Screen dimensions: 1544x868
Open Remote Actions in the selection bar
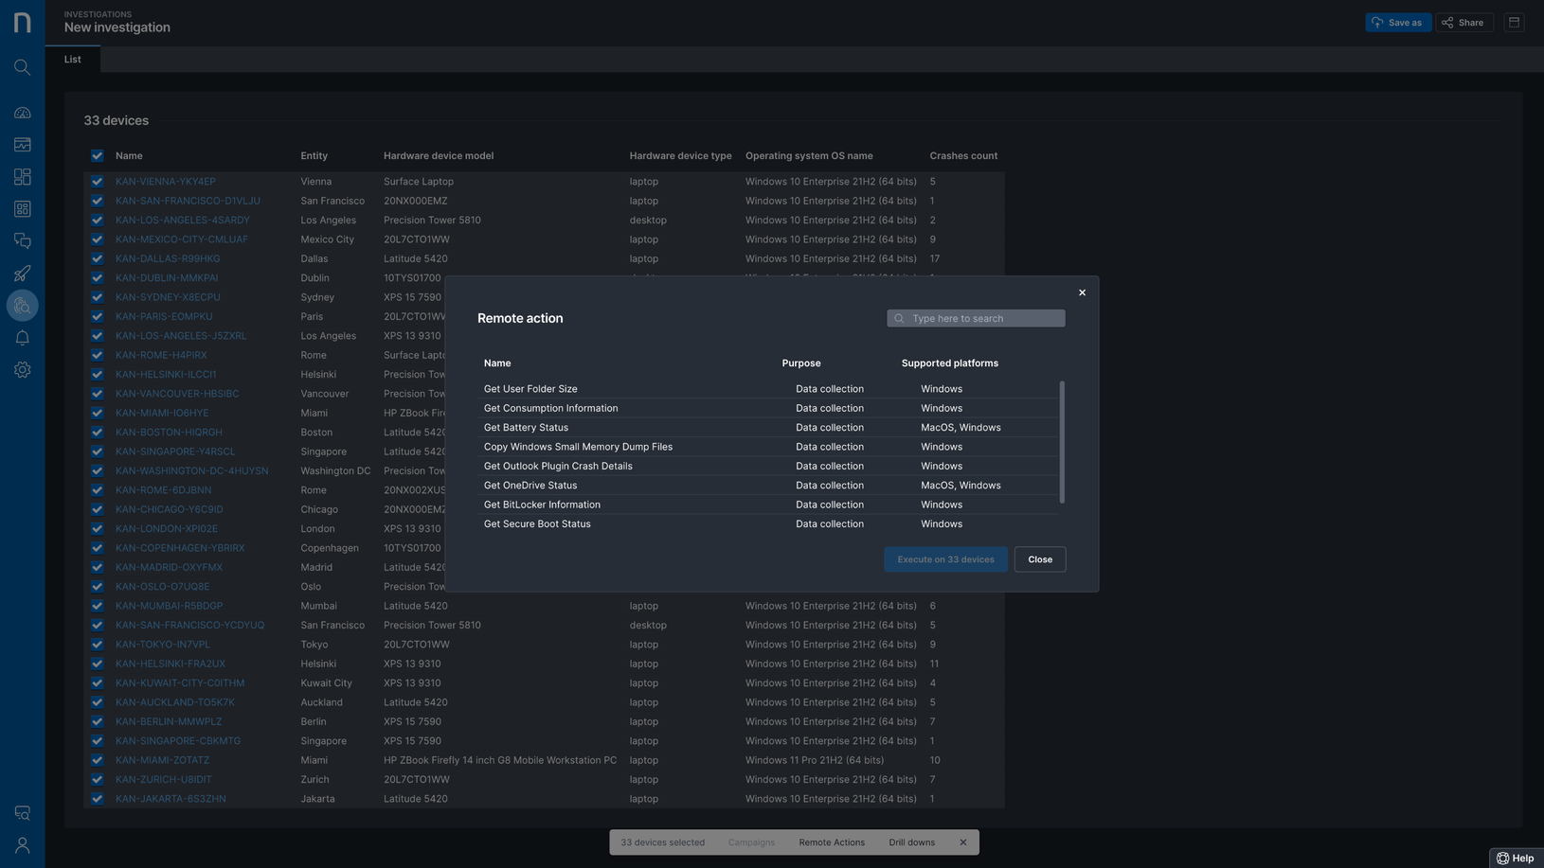(831, 842)
